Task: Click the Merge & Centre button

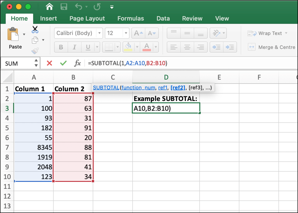Action: (271, 47)
